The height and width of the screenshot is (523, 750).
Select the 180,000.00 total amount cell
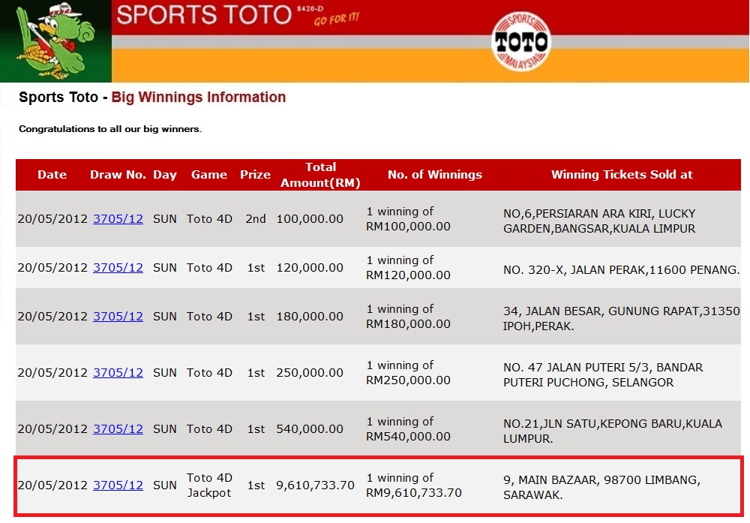point(310,317)
